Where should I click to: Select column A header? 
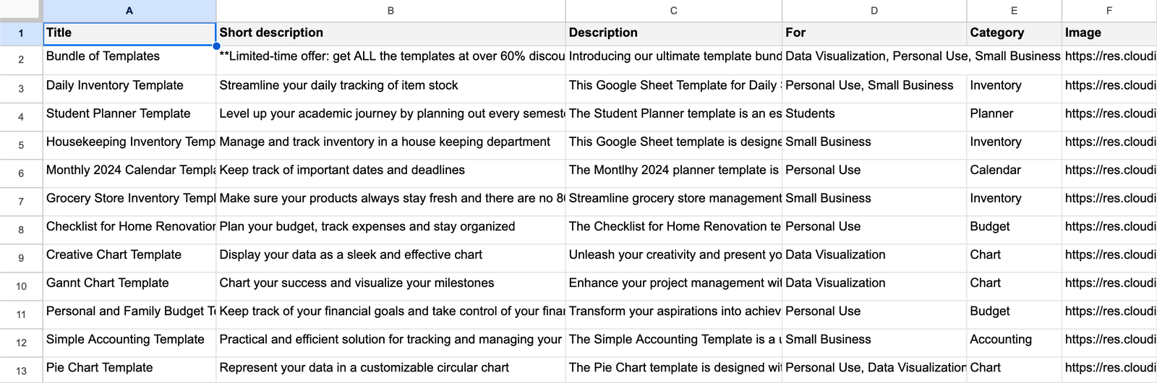point(129,11)
